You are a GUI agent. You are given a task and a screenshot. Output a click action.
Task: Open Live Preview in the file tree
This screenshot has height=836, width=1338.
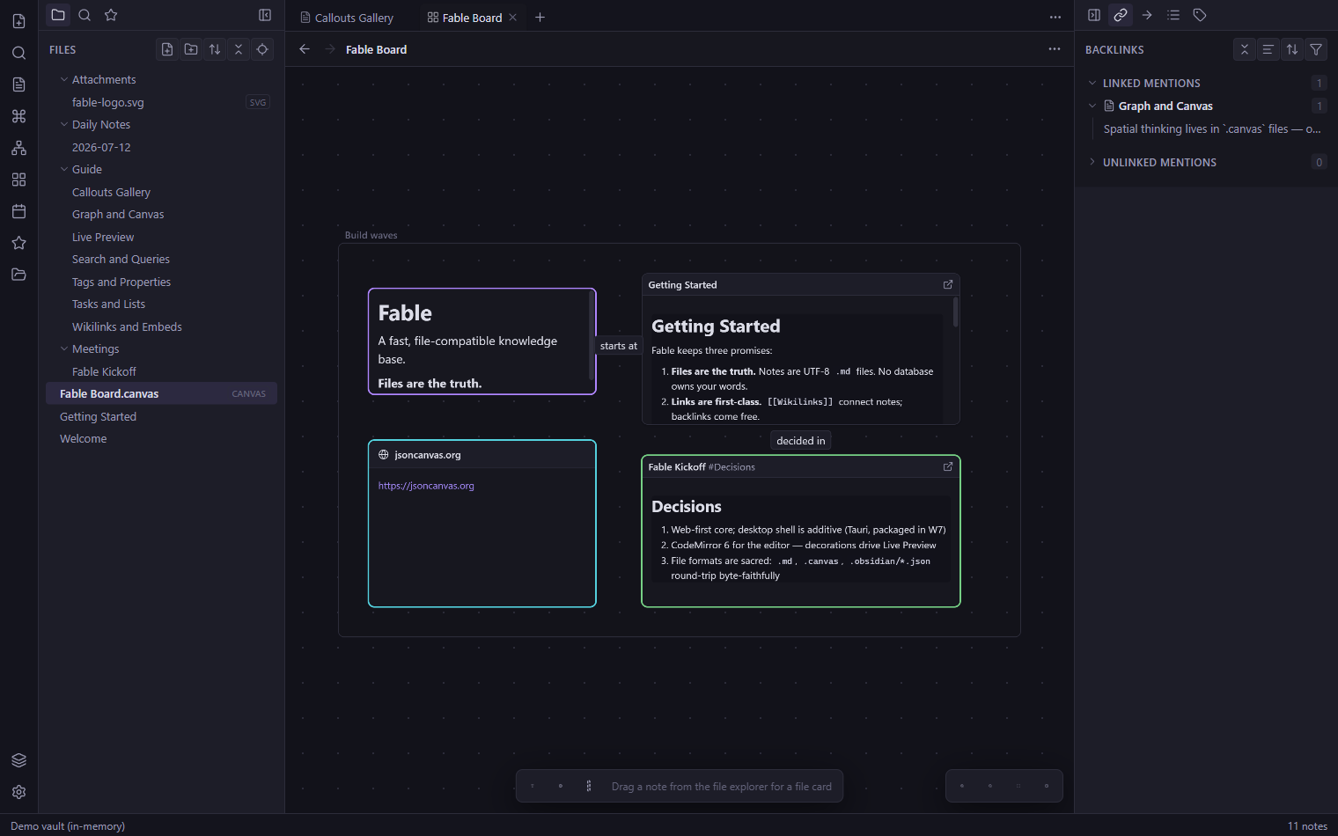(x=163, y=237)
